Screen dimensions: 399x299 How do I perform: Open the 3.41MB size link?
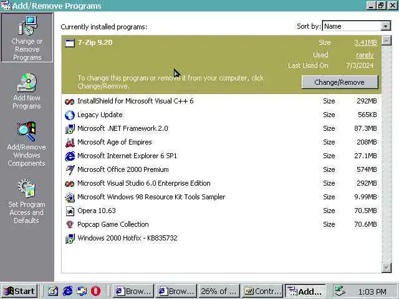365,42
